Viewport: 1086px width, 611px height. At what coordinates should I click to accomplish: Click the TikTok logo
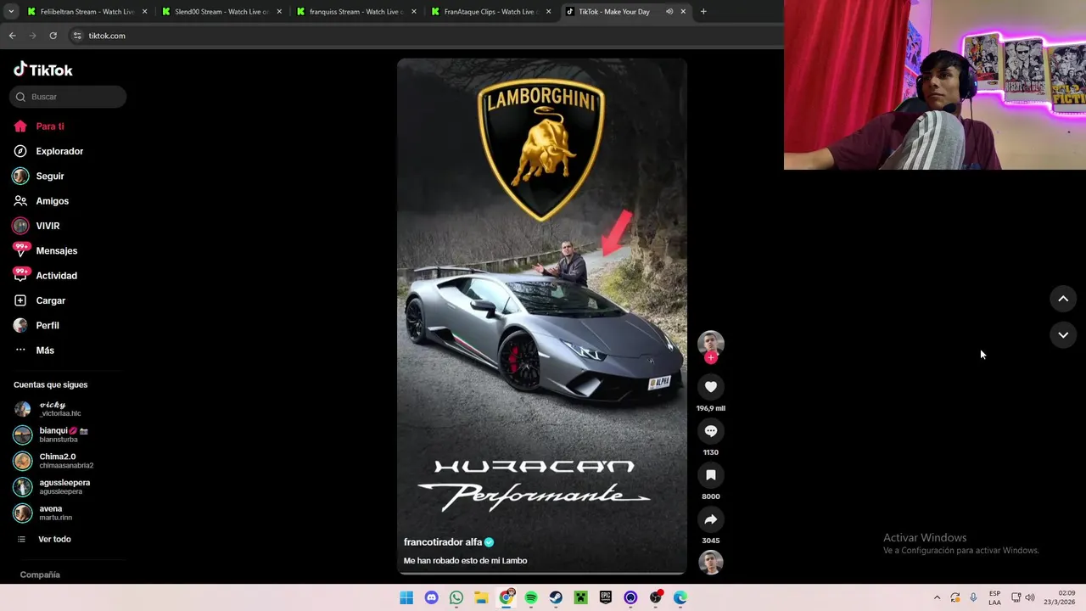point(43,70)
